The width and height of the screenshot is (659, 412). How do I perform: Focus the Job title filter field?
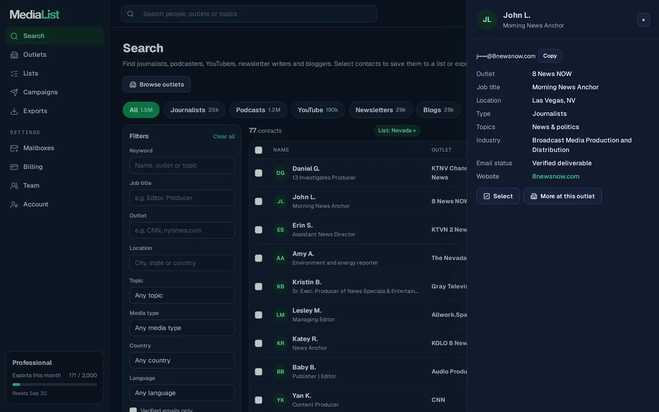click(182, 198)
